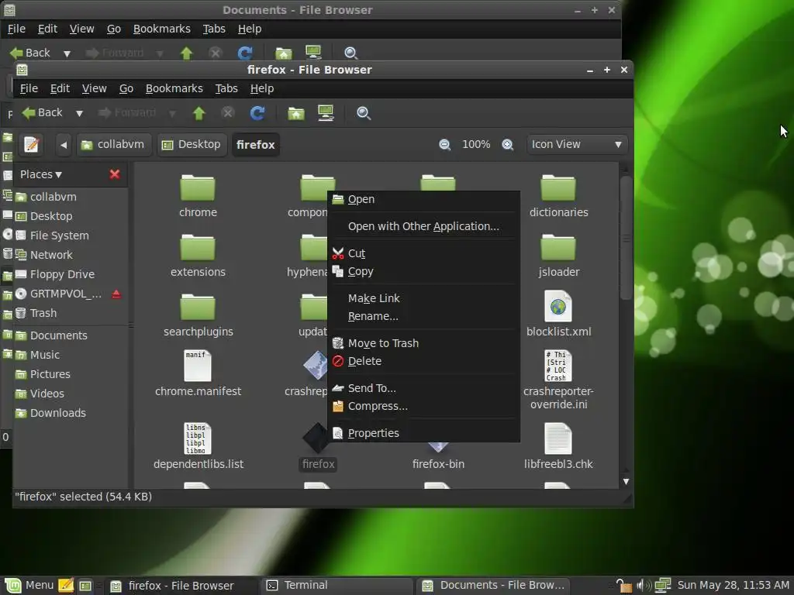794x595 pixels.
Task: Choose Move to Trash entry
Action: pyautogui.click(x=424, y=343)
